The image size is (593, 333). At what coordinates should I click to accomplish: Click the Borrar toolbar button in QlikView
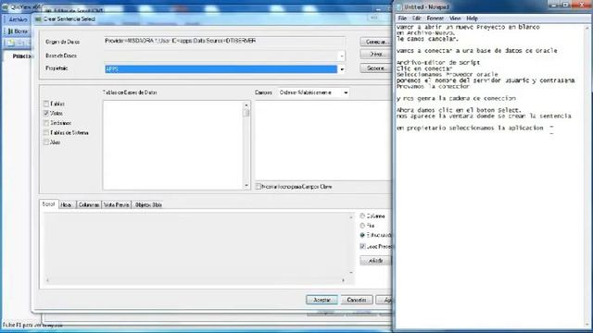click(18, 31)
